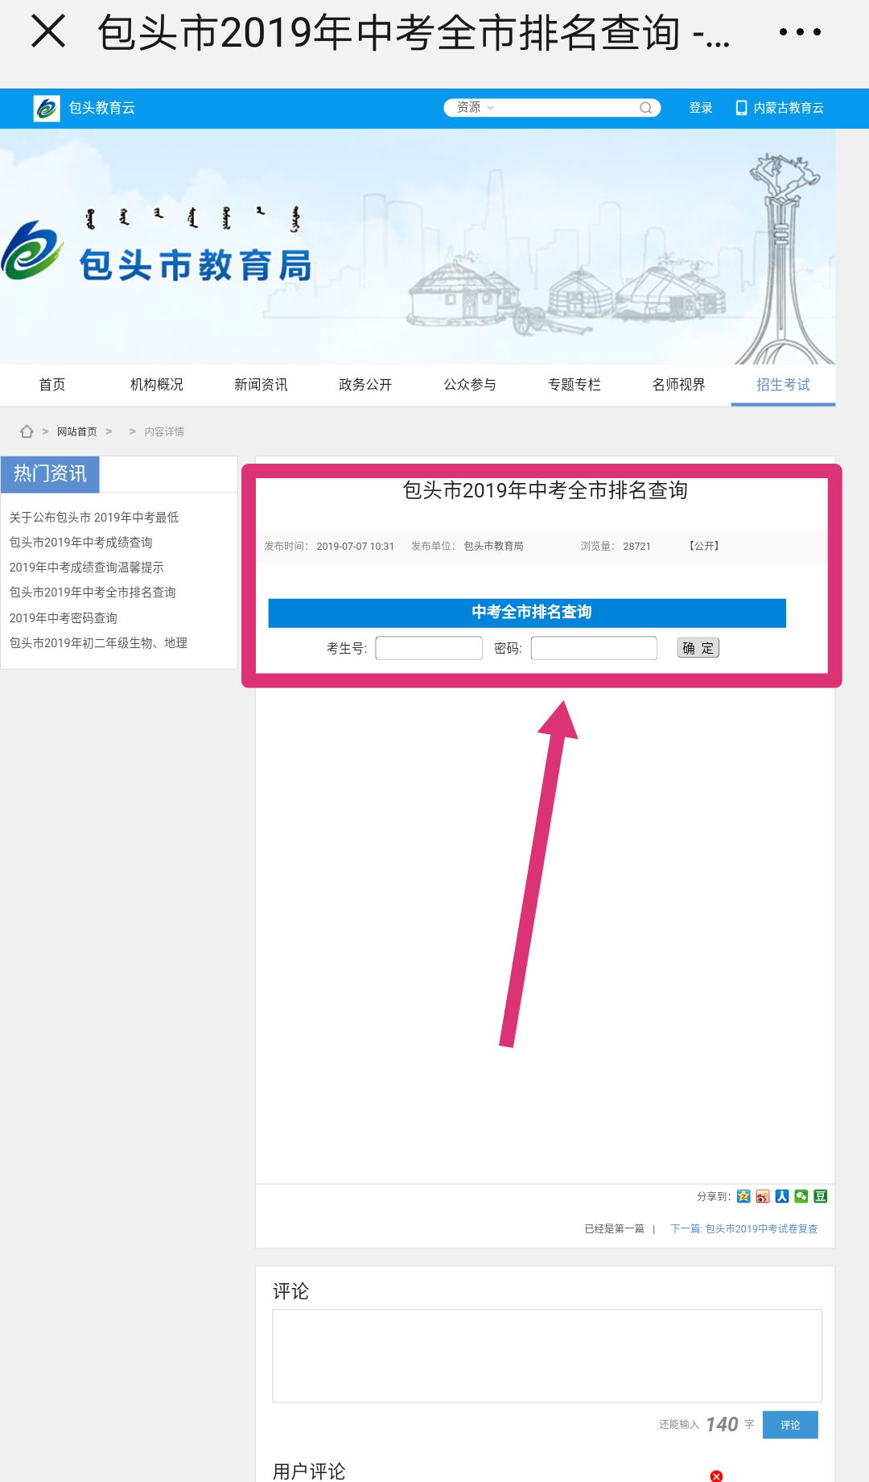The height and width of the screenshot is (1482, 869).
Task: Open the 资源 search type dropdown
Action: 475,107
